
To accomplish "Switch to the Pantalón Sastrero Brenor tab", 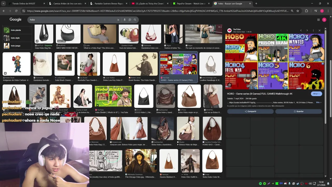I will click(108, 4).
